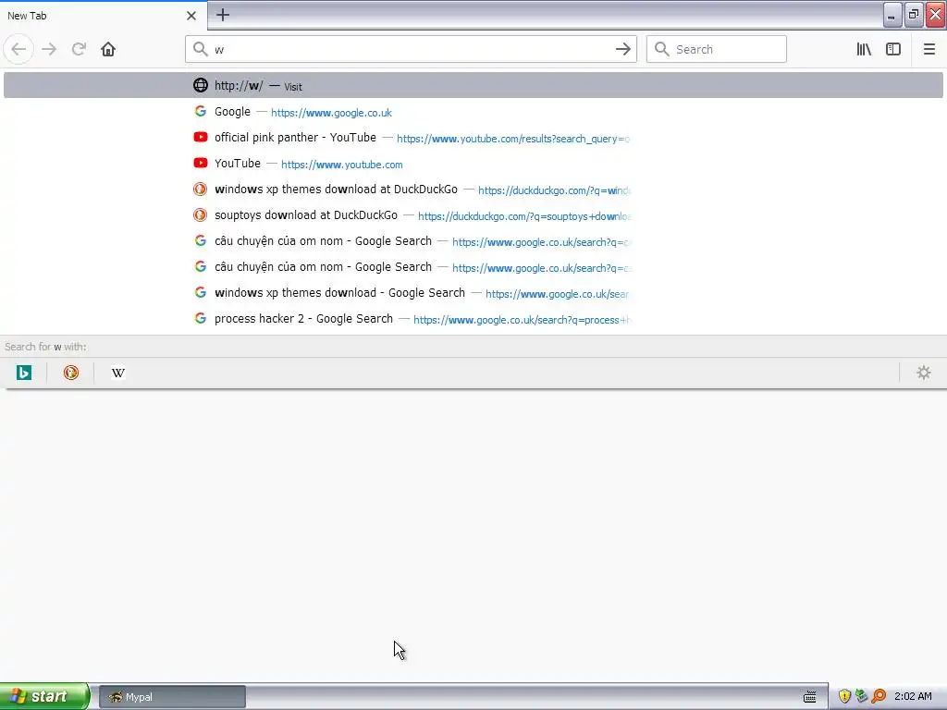The height and width of the screenshot is (710, 947).
Task: Click the magnifier icon in the address bar
Action: coord(201,49)
